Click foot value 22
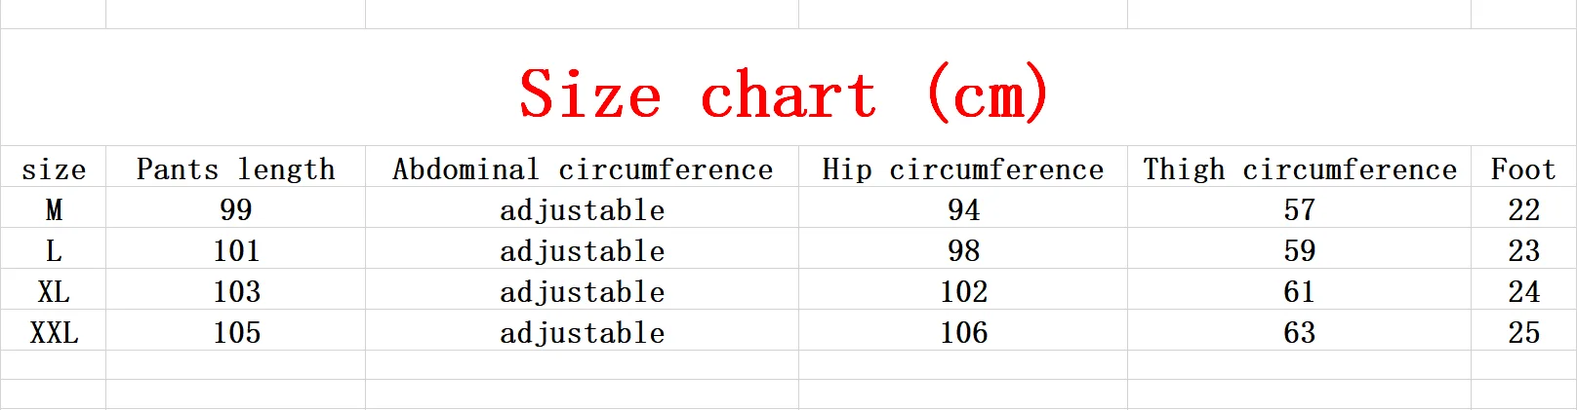The image size is (1577, 410). pos(1523,207)
